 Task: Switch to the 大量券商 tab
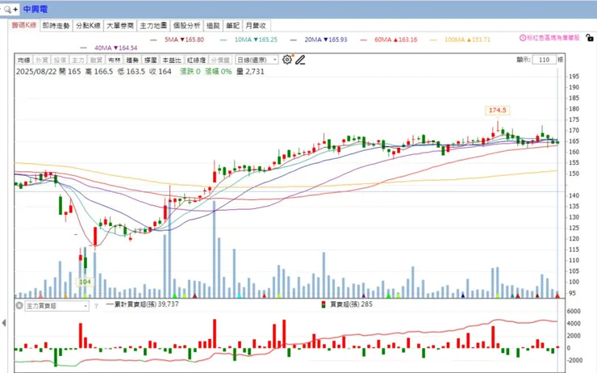[120, 26]
